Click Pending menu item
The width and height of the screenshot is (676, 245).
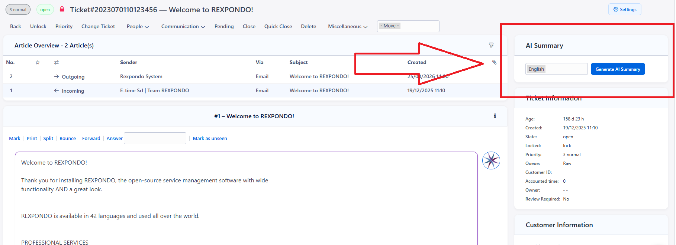[224, 26]
